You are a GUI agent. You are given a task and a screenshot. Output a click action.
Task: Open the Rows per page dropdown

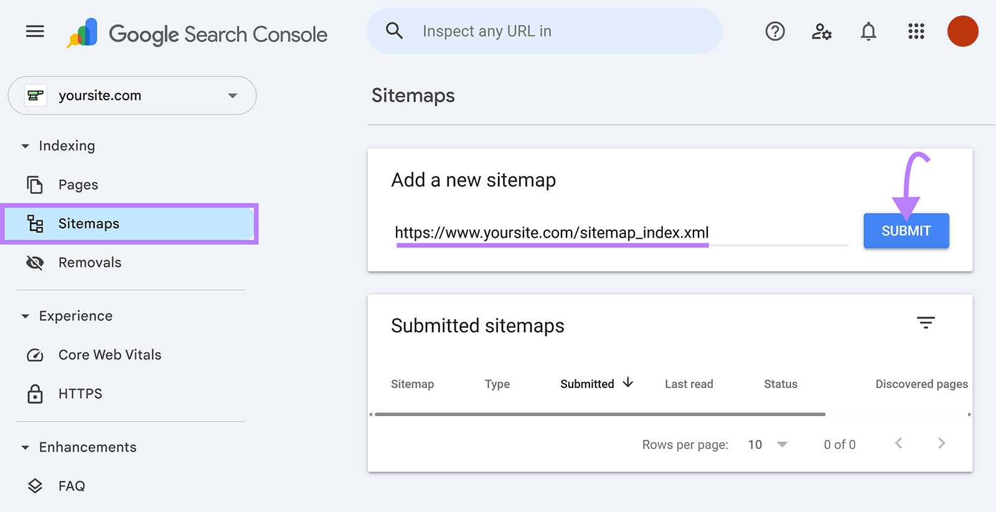(x=767, y=444)
